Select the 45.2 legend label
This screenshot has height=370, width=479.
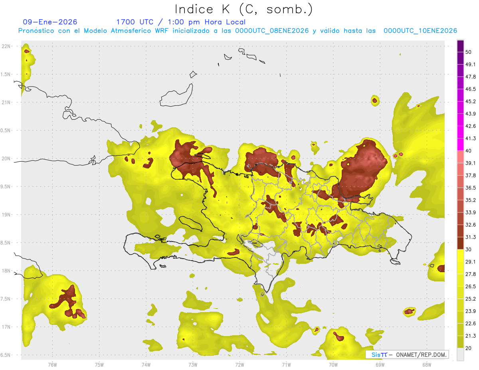(470, 101)
